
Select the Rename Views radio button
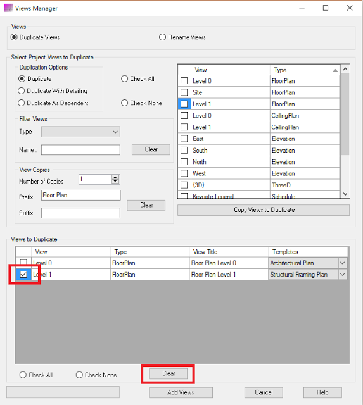pyautogui.click(x=162, y=37)
